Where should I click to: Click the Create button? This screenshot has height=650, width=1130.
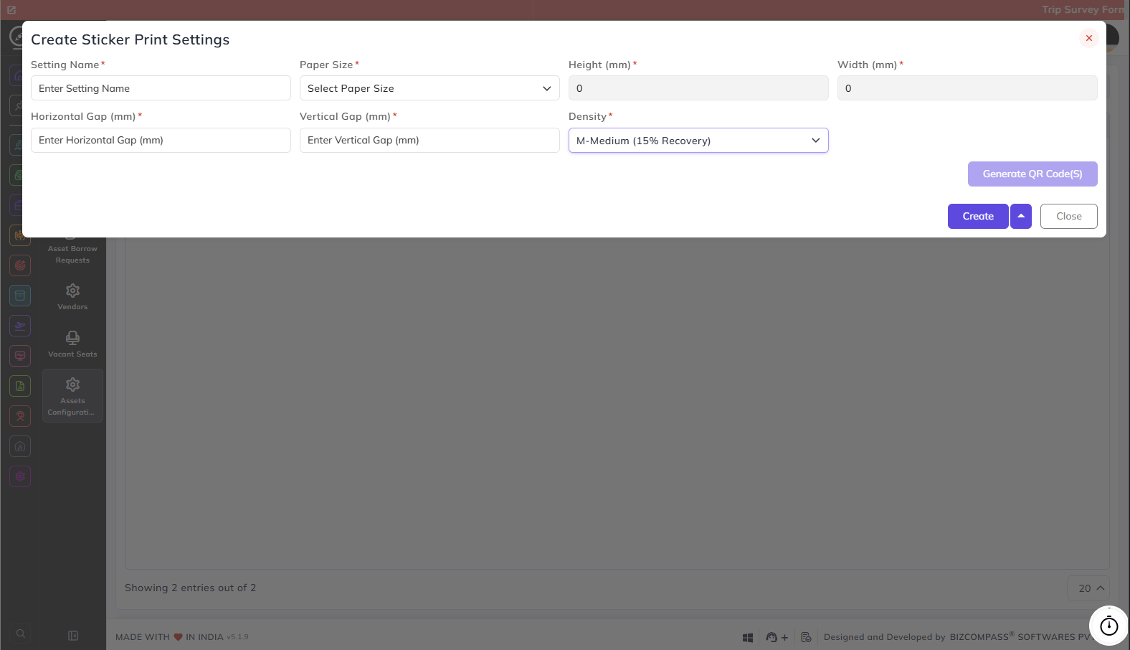(x=978, y=216)
